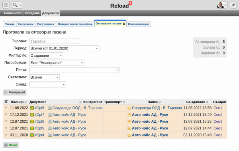The height and width of the screenshot is (151, 239).
Task: Click the document icon beside #Cpt7
Action: pyautogui.click(x=32, y=115)
